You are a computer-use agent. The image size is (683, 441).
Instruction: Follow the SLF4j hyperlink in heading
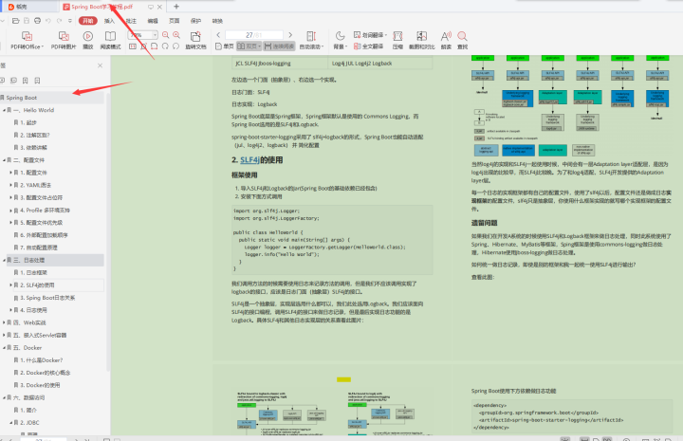pyautogui.click(x=249, y=159)
